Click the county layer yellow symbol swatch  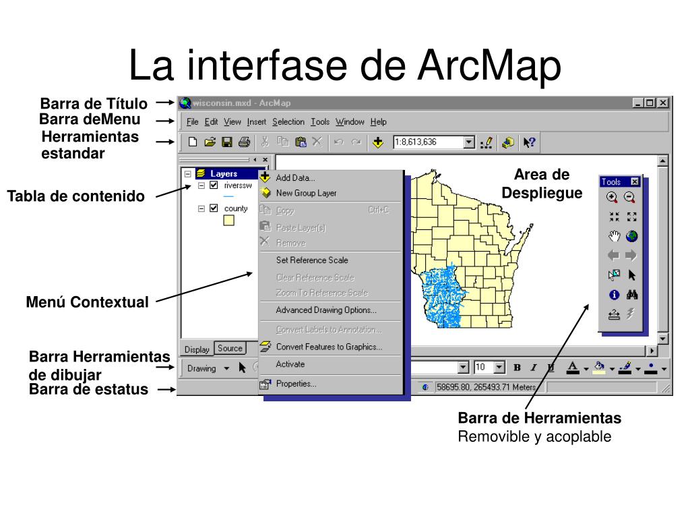(228, 221)
